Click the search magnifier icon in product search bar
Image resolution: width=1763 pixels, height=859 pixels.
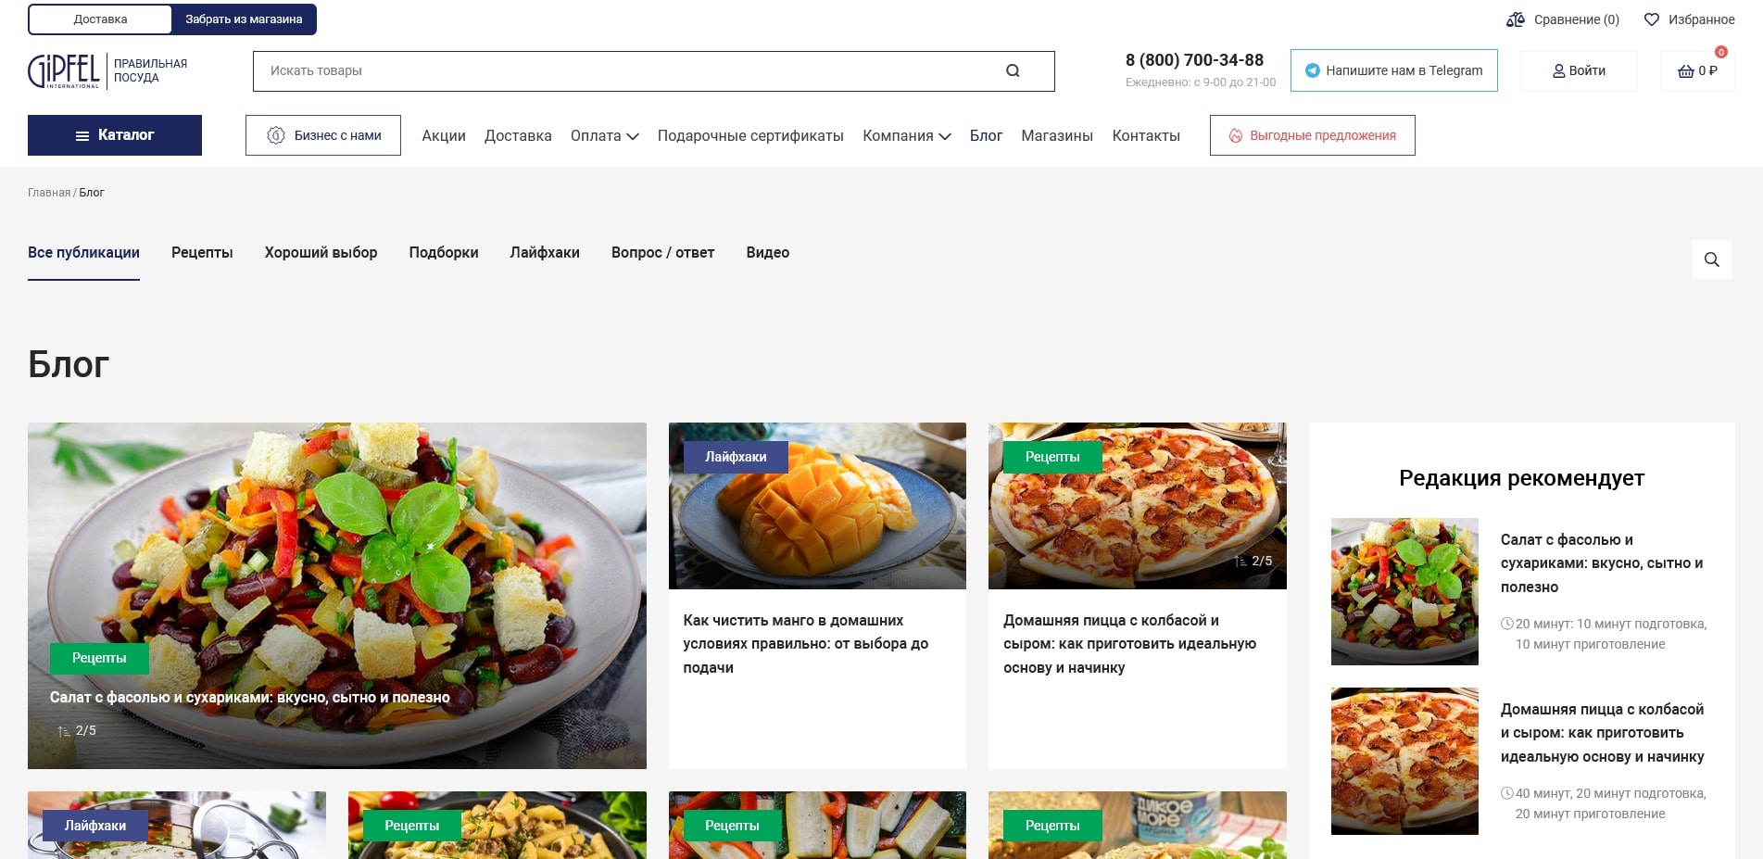pos(1013,70)
